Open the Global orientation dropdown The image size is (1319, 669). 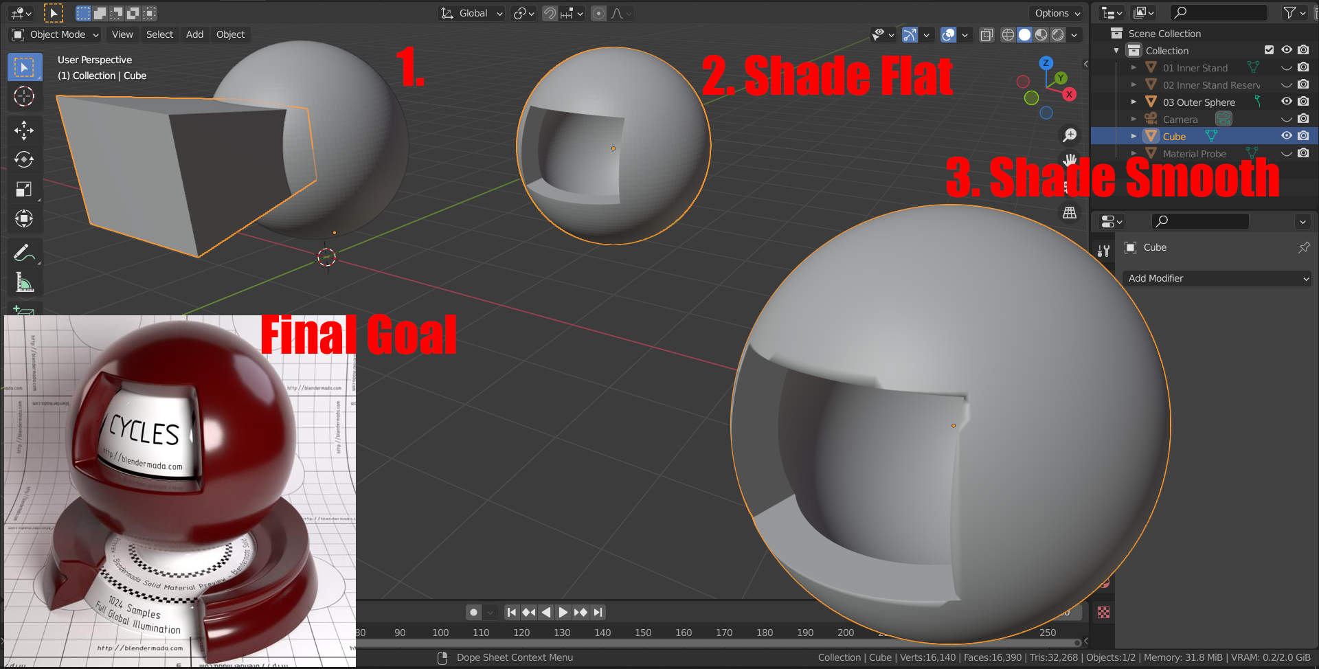pos(472,13)
